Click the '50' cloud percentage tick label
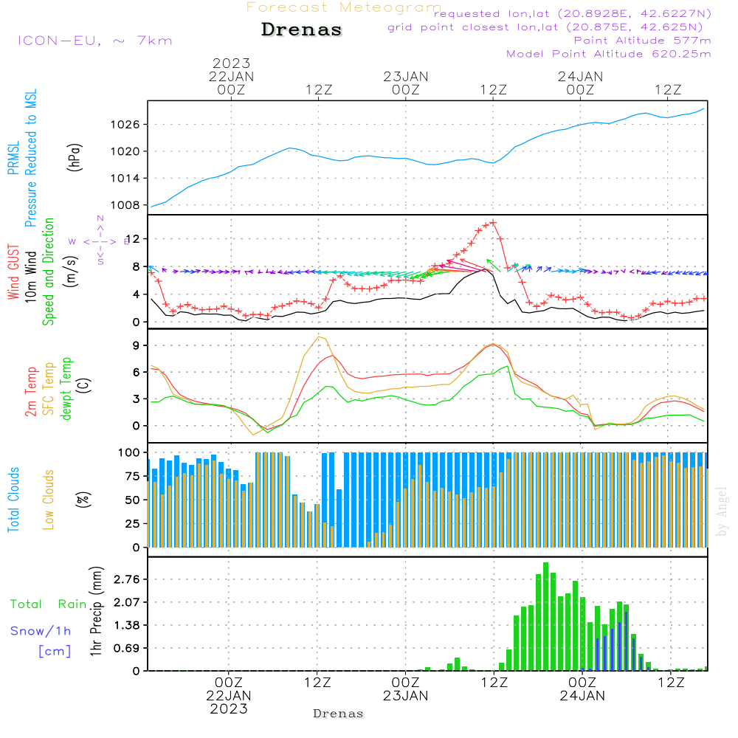 click(133, 500)
